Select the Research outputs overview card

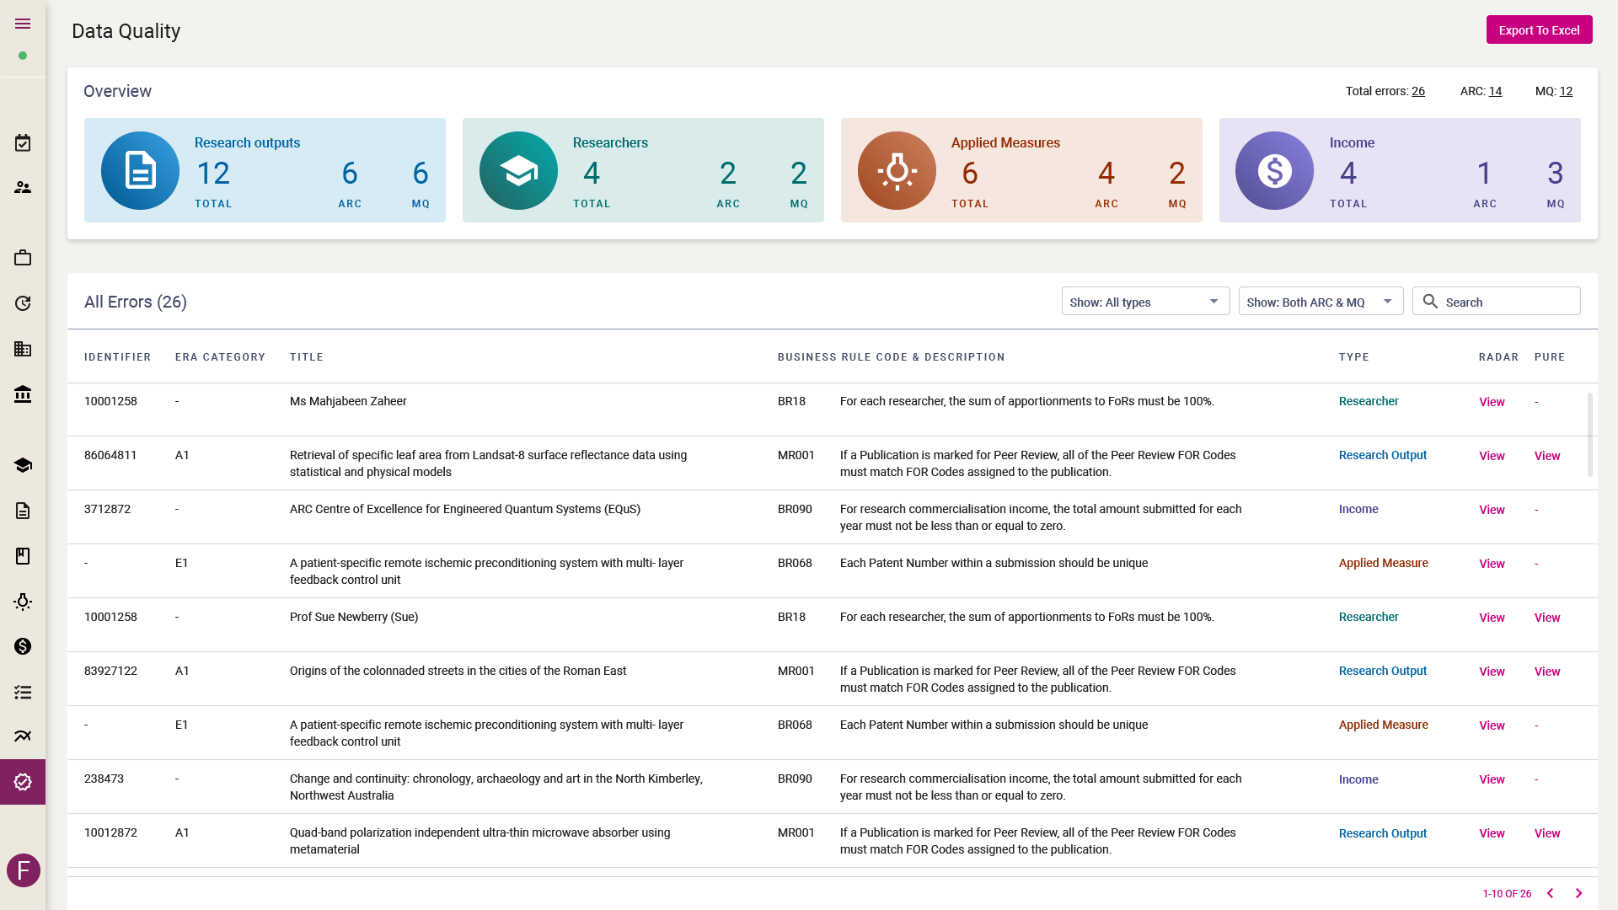(265, 170)
